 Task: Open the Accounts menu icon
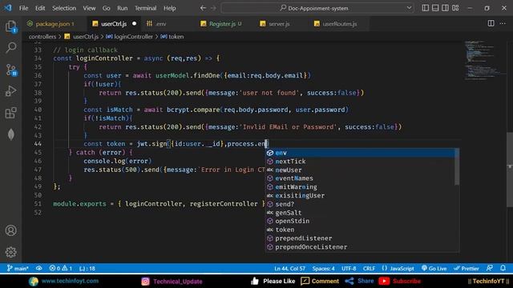pyautogui.click(x=10, y=230)
